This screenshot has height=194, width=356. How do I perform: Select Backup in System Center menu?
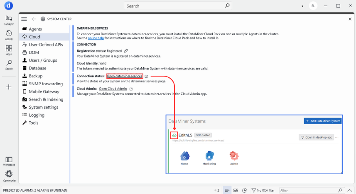point(45,76)
